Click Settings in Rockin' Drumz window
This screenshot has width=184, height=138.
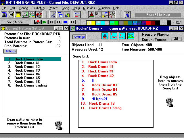[x=79, y=37]
